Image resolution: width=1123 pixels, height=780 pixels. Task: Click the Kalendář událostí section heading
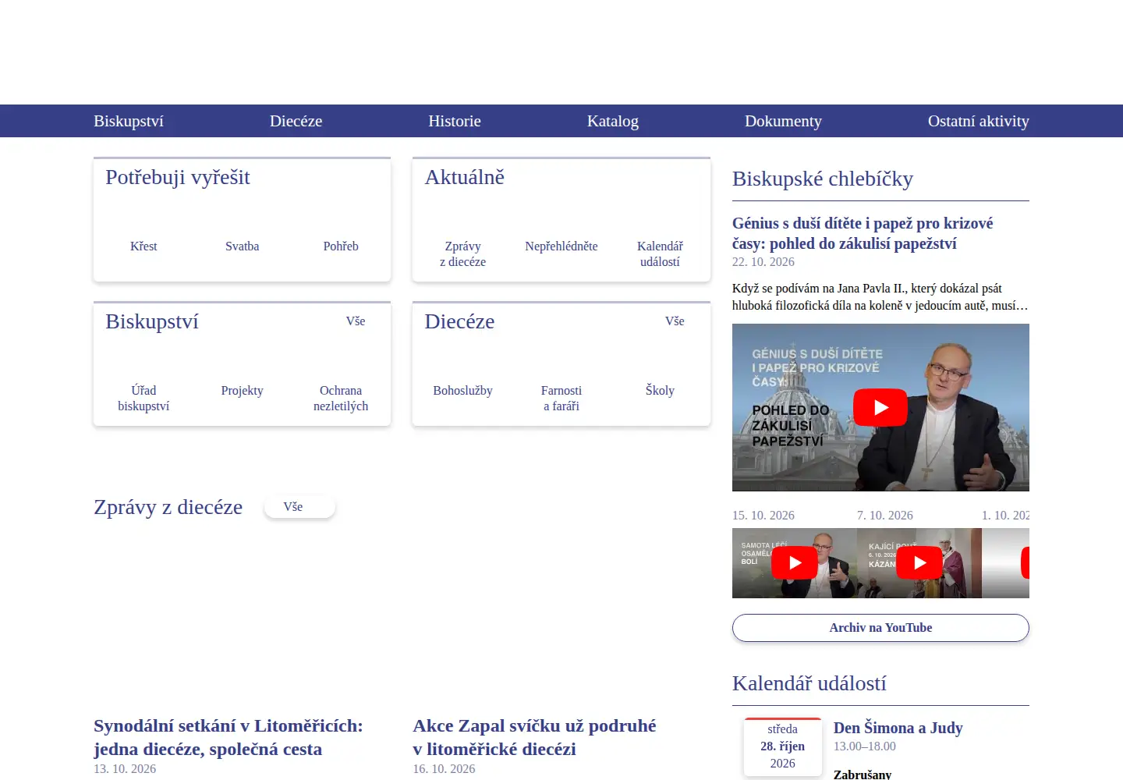click(x=809, y=683)
